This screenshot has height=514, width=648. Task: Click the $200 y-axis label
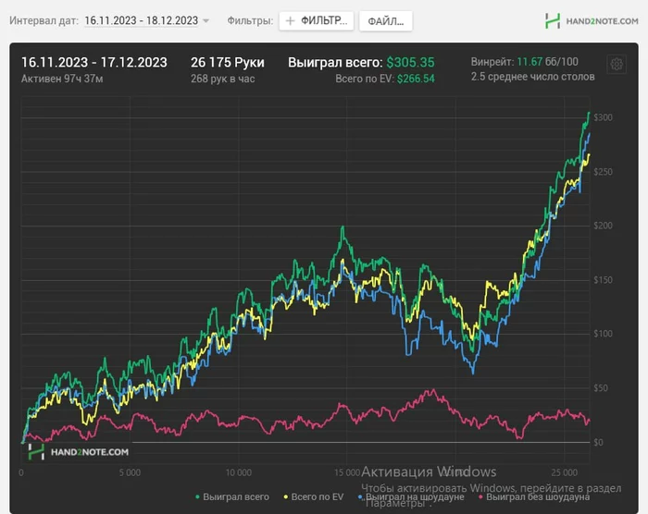pos(603,226)
